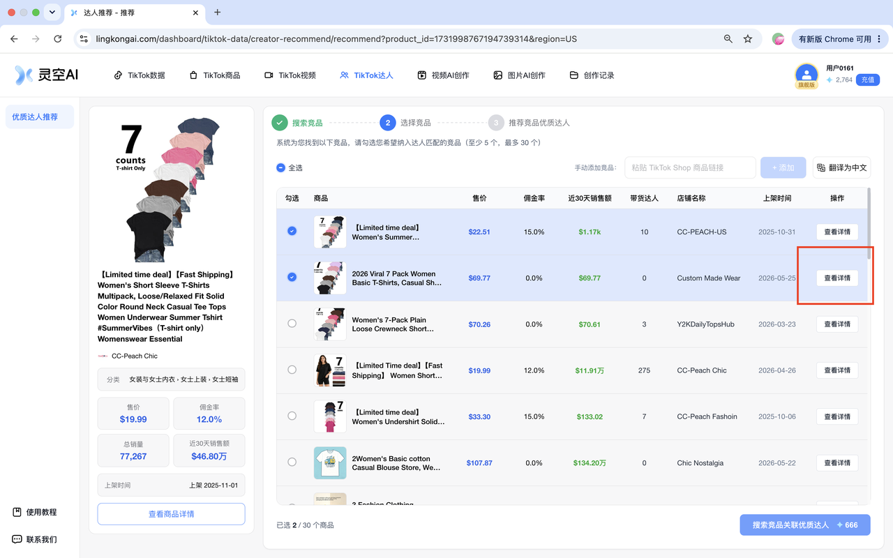The width and height of the screenshot is (893, 558).
Task: Open 创作记录 page
Action: pos(592,75)
